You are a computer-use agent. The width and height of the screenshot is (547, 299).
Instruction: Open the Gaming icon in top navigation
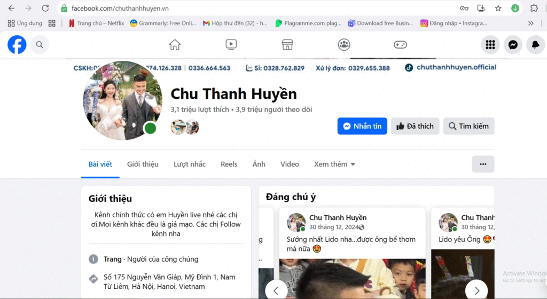[x=400, y=45]
